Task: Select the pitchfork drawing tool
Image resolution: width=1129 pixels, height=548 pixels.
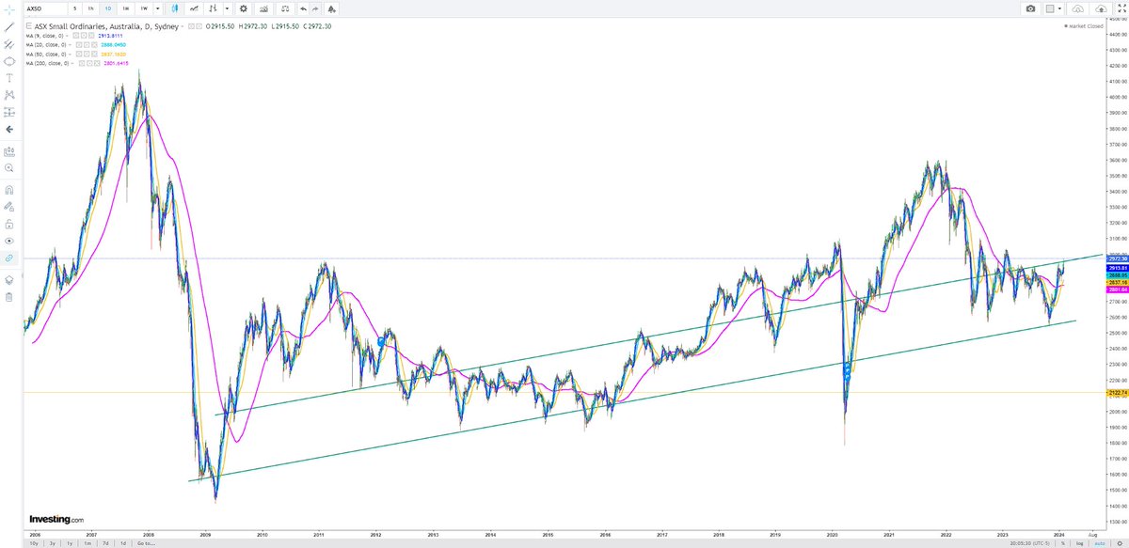Action: (9, 44)
